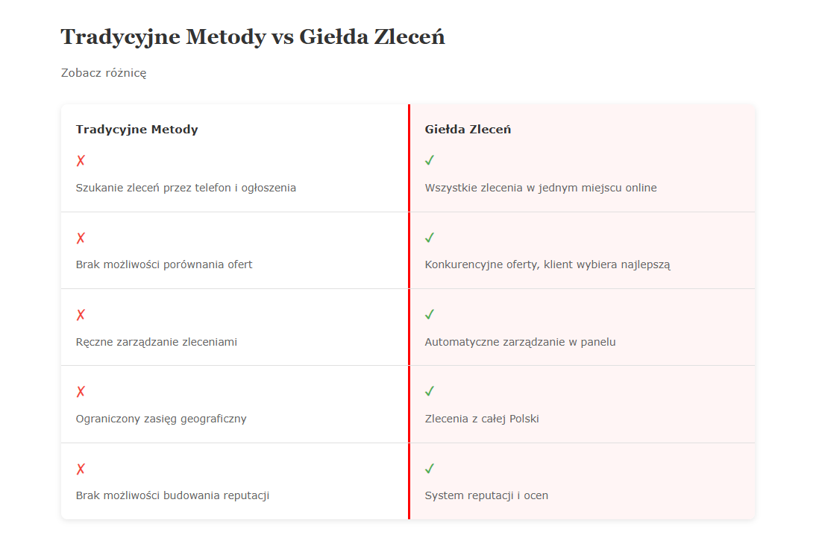Click the "Giełda Zleceń" column header
Viewport: 816px width, 558px height.
pyautogui.click(x=468, y=130)
